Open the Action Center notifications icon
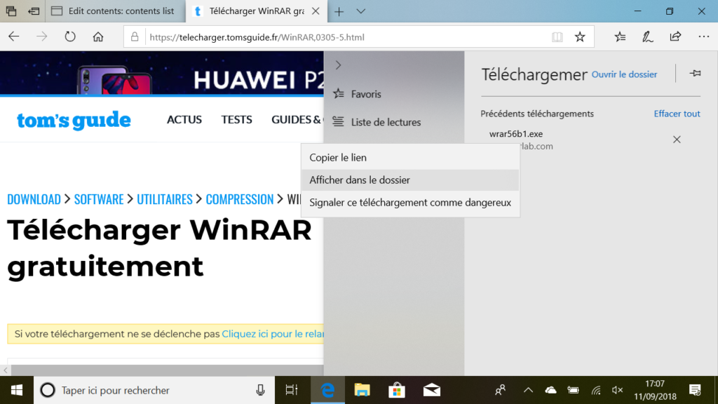Viewport: 718px width, 404px height. coord(695,390)
